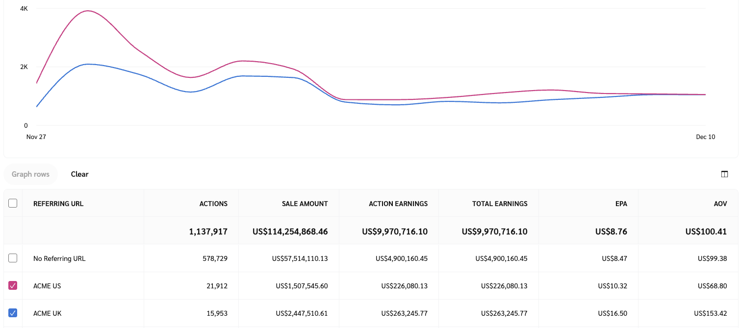Uncheck the pink ACME US checkbox
740x328 pixels.
(x=13, y=285)
